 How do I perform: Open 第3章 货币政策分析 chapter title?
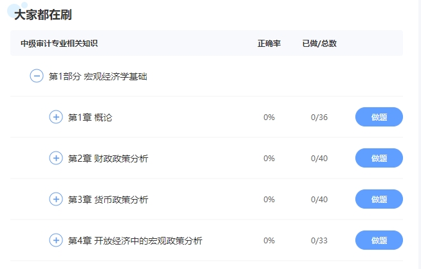[108, 200]
